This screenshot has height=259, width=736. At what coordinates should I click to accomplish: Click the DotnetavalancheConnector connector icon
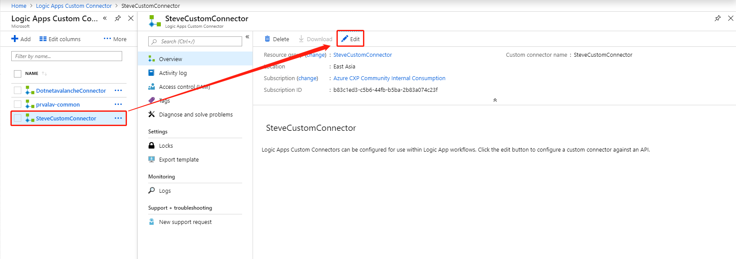point(30,91)
